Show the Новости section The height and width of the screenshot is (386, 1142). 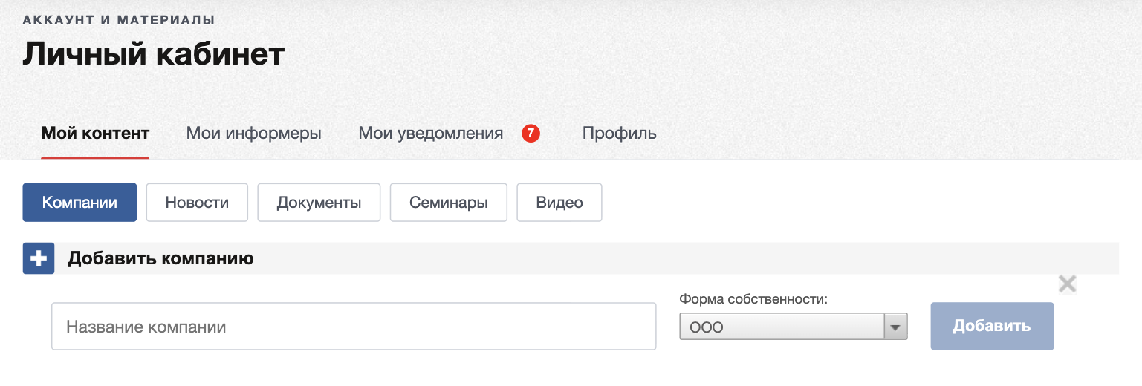point(197,203)
